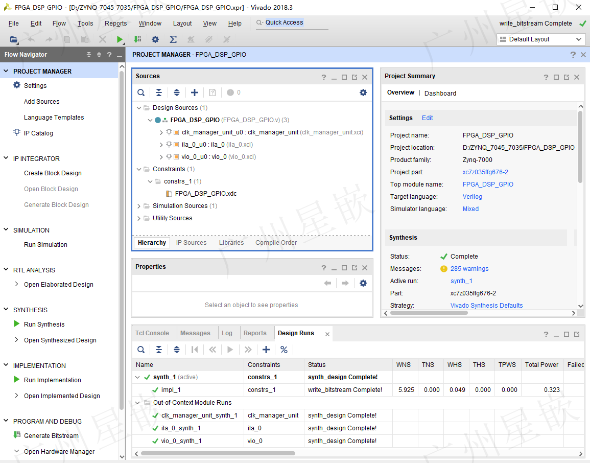The width and height of the screenshot is (590, 463).
Task: Expand all in Design Runs toolbar
Action: (x=176, y=350)
